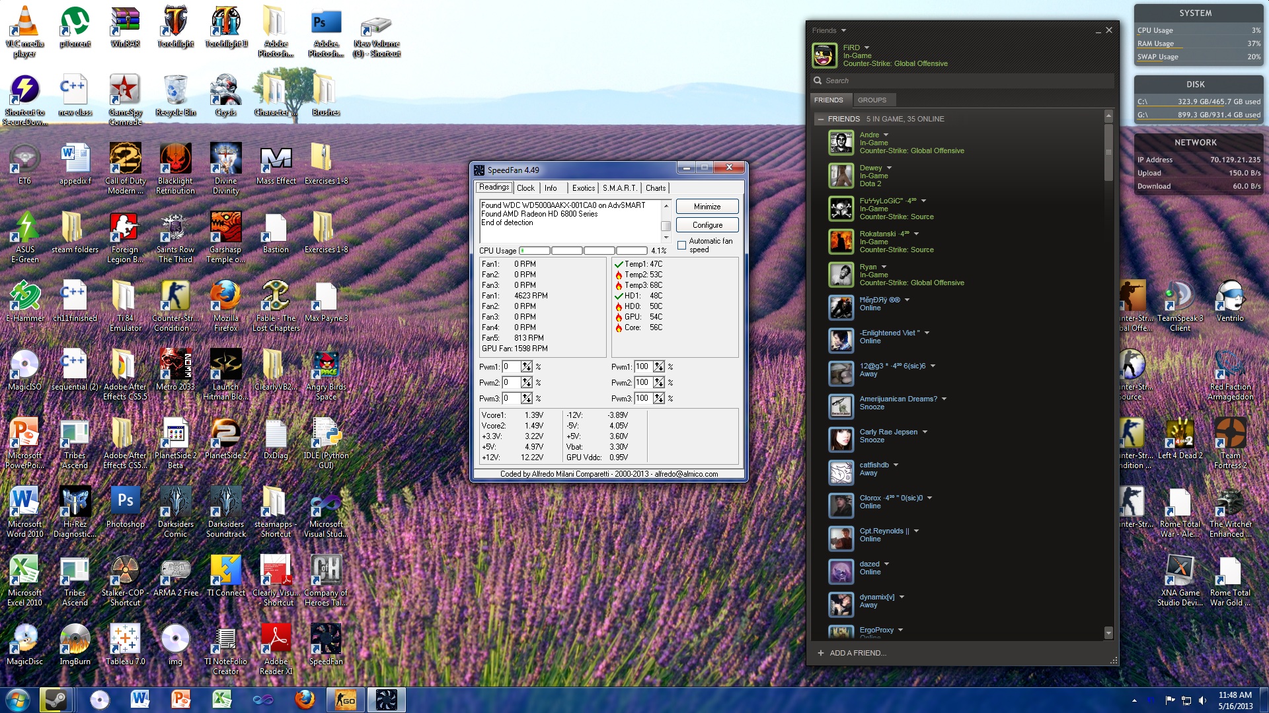Click ADD A FRIEND at the bottom
Image resolution: width=1269 pixels, height=713 pixels.
[851, 653]
